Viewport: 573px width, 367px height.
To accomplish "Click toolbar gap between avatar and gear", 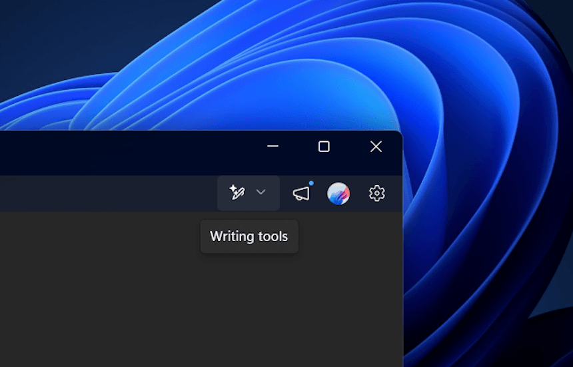I will [358, 194].
